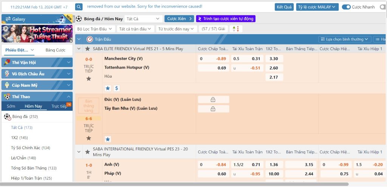This screenshot has height=188, width=387.
Task: Select Lẻ/Chẵn (148) in sidebar
Action: [23, 158]
